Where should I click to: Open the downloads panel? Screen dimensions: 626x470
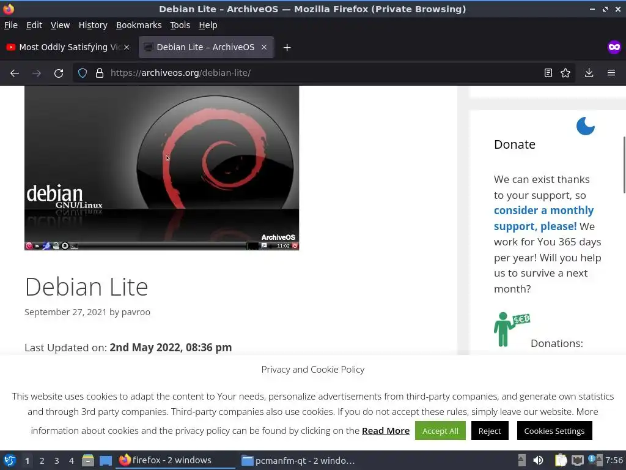(589, 73)
